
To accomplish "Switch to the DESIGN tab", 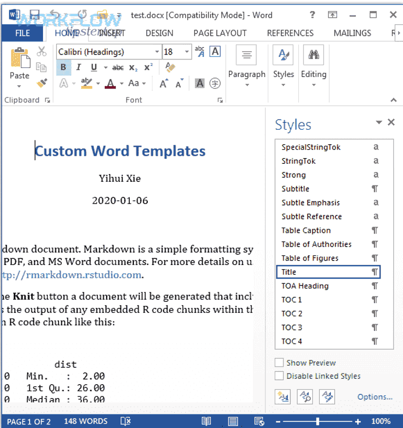I will coord(159,33).
